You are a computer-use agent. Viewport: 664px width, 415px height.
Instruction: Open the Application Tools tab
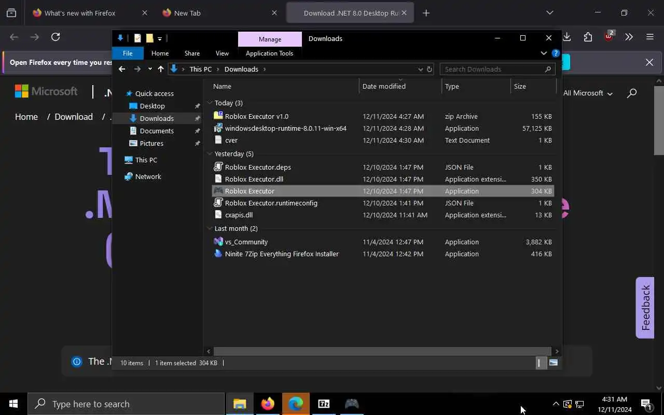click(269, 53)
